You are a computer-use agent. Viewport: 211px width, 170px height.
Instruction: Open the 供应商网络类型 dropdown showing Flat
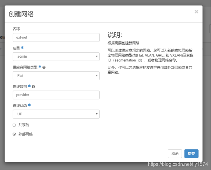coord(56,76)
